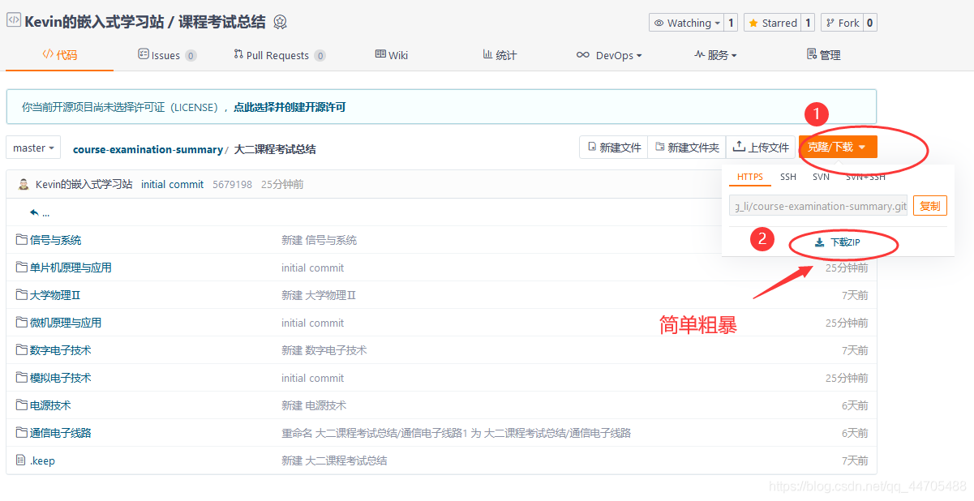Click folder icon of 微机原理与应用
This screenshot has height=501, width=974.
pos(21,323)
